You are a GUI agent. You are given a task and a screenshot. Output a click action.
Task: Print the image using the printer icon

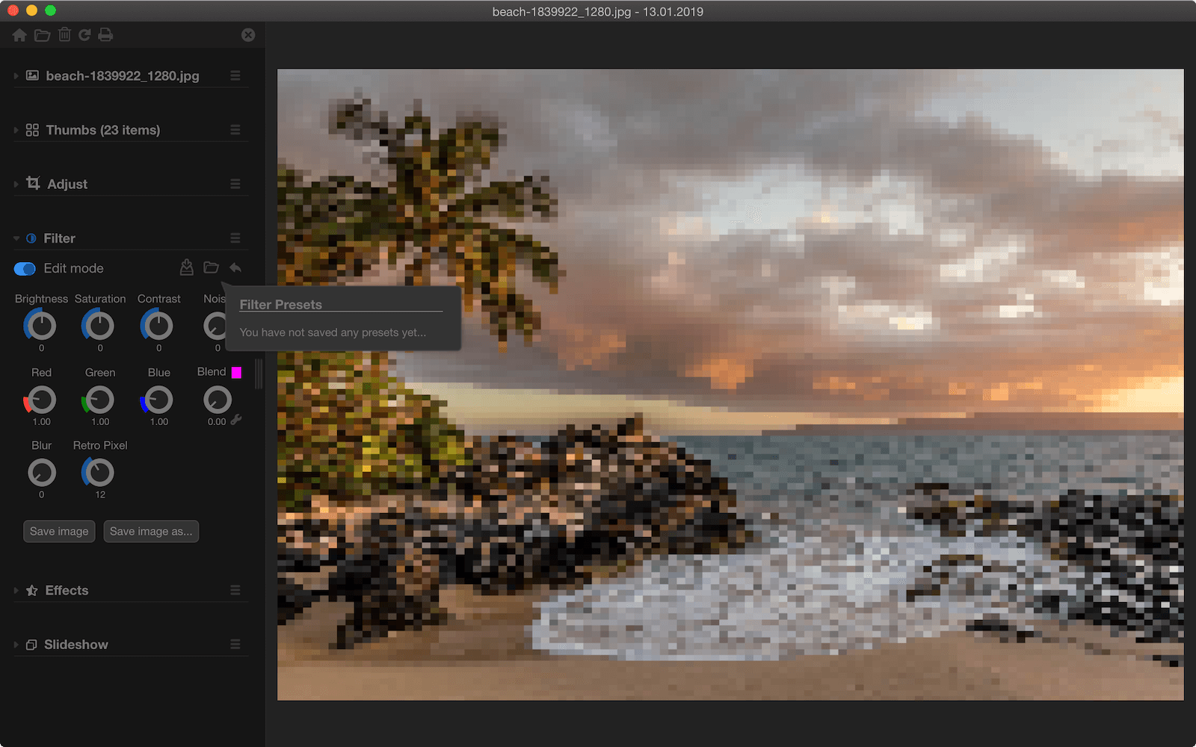click(x=105, y=34)
